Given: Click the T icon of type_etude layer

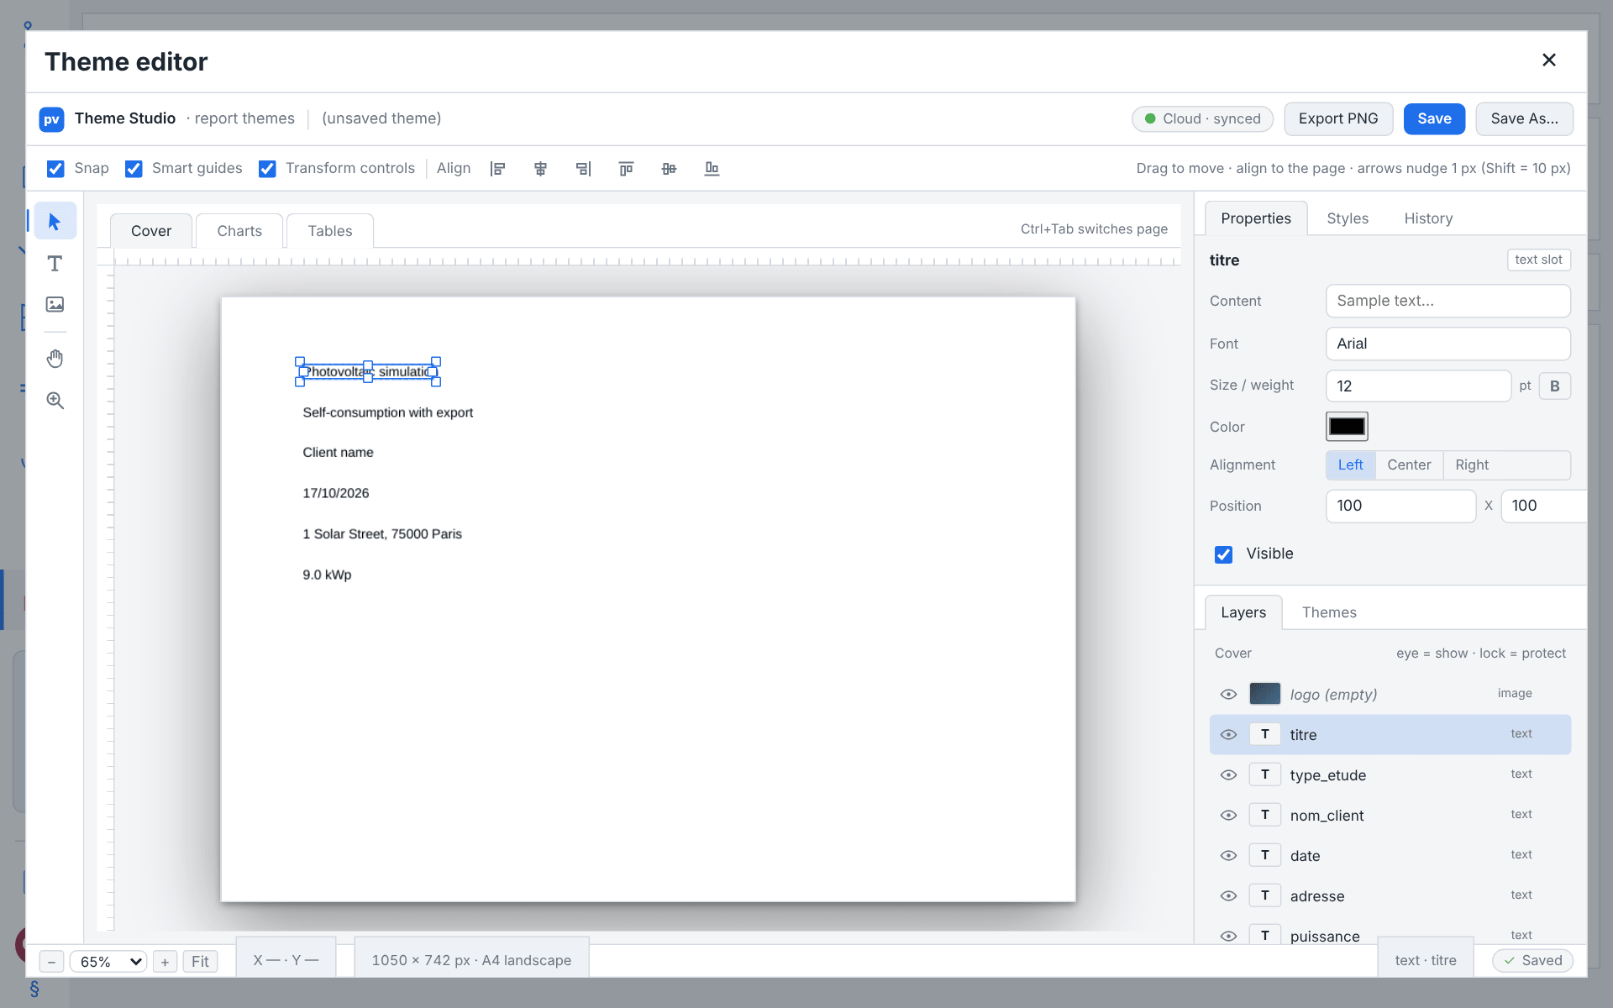Looking at the screenshot, I should click(1265, 774).
